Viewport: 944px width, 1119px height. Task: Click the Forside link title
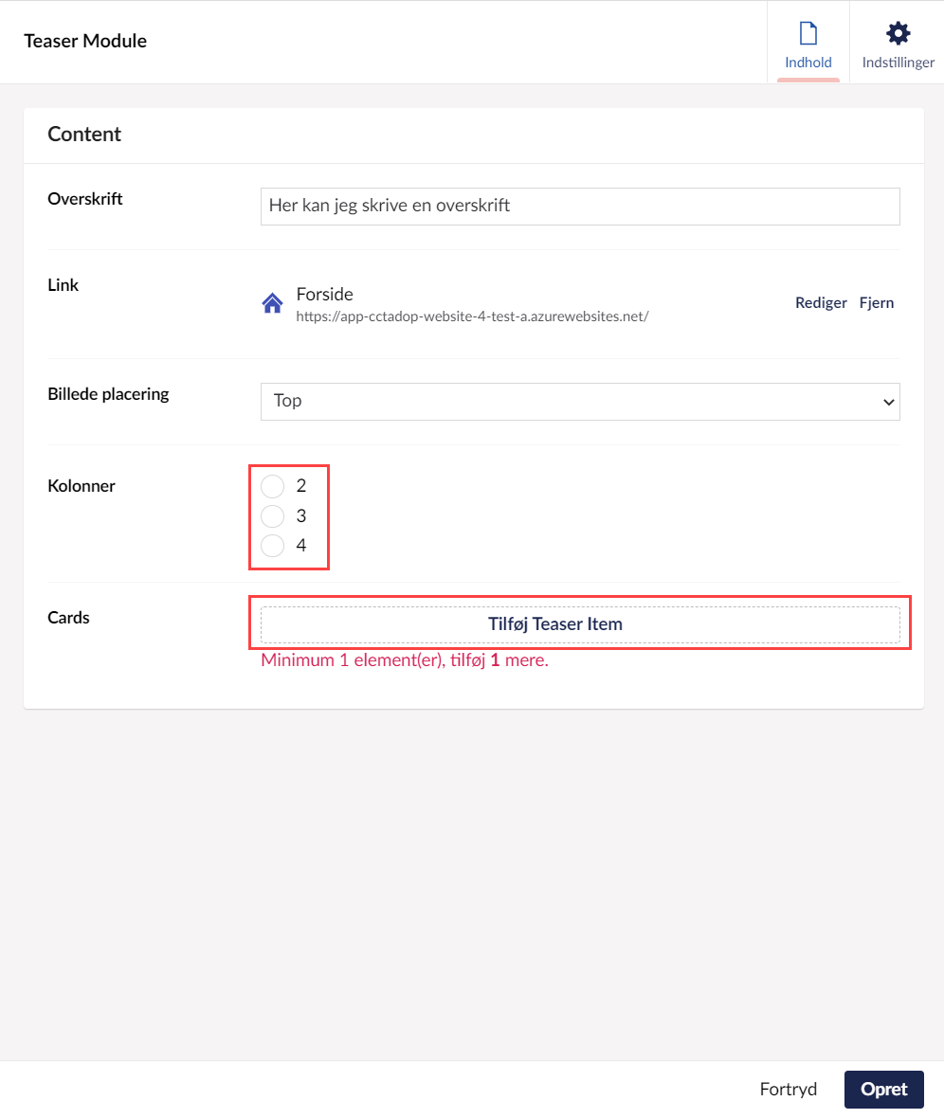pyautogui.click(x=324, y=294)
